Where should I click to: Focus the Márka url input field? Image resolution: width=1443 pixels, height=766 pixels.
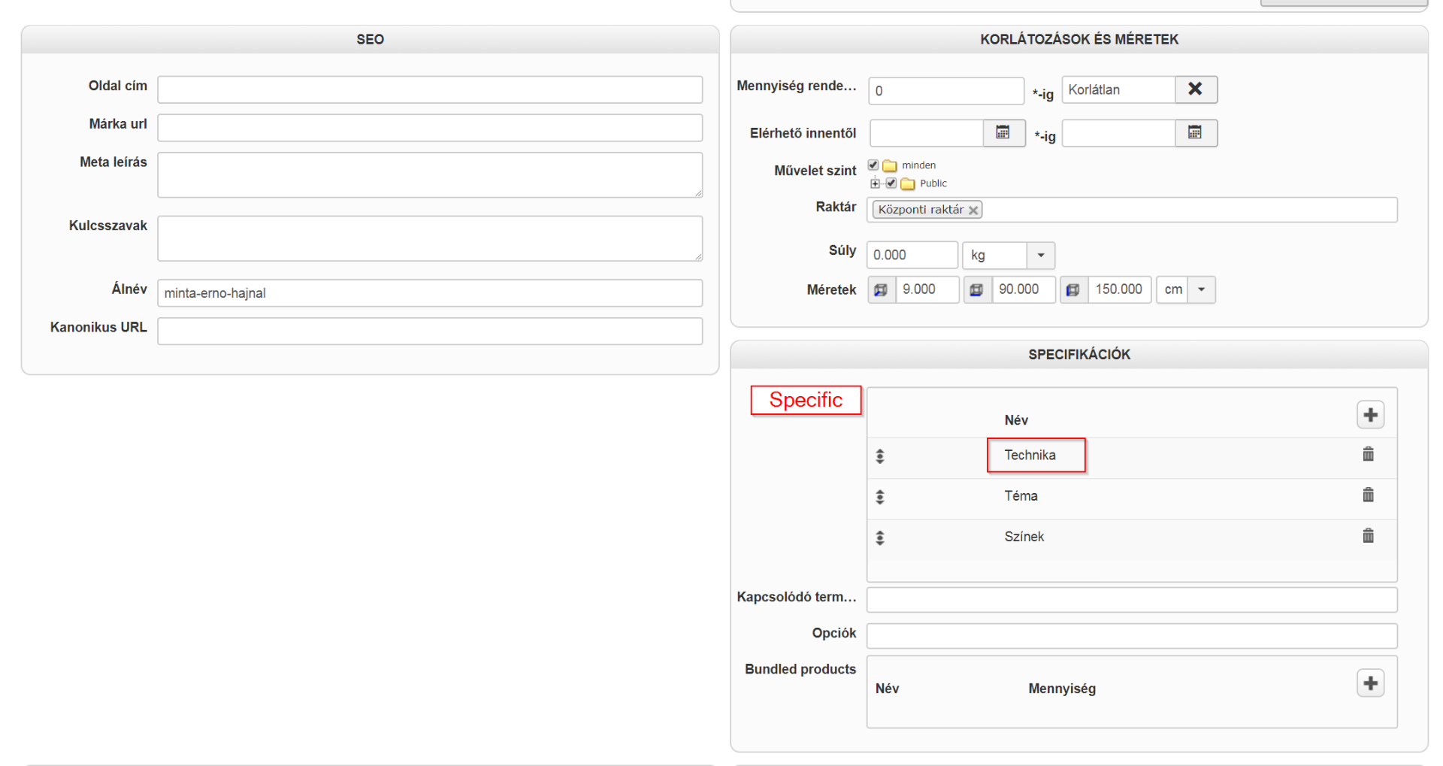click(x=430, y=128)
